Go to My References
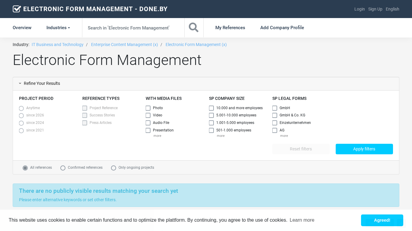The image size is (412, 231). (230, 28)
